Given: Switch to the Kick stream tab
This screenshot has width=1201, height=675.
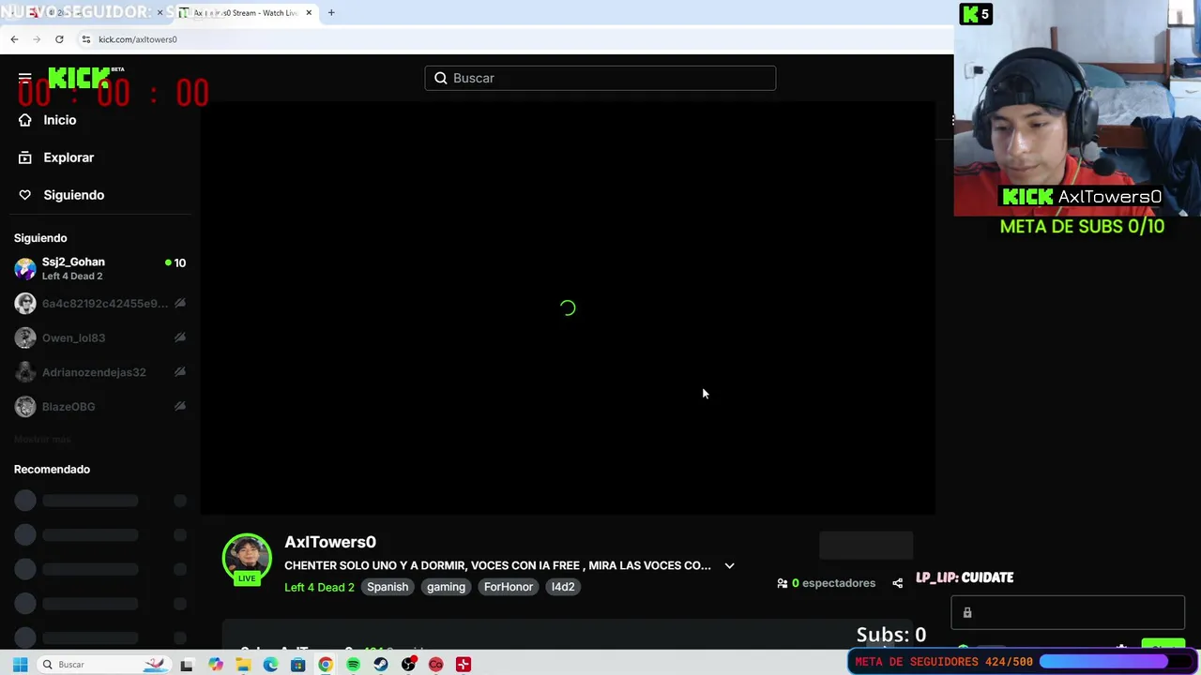Looking at the screenshot, I should pos(246,13).
